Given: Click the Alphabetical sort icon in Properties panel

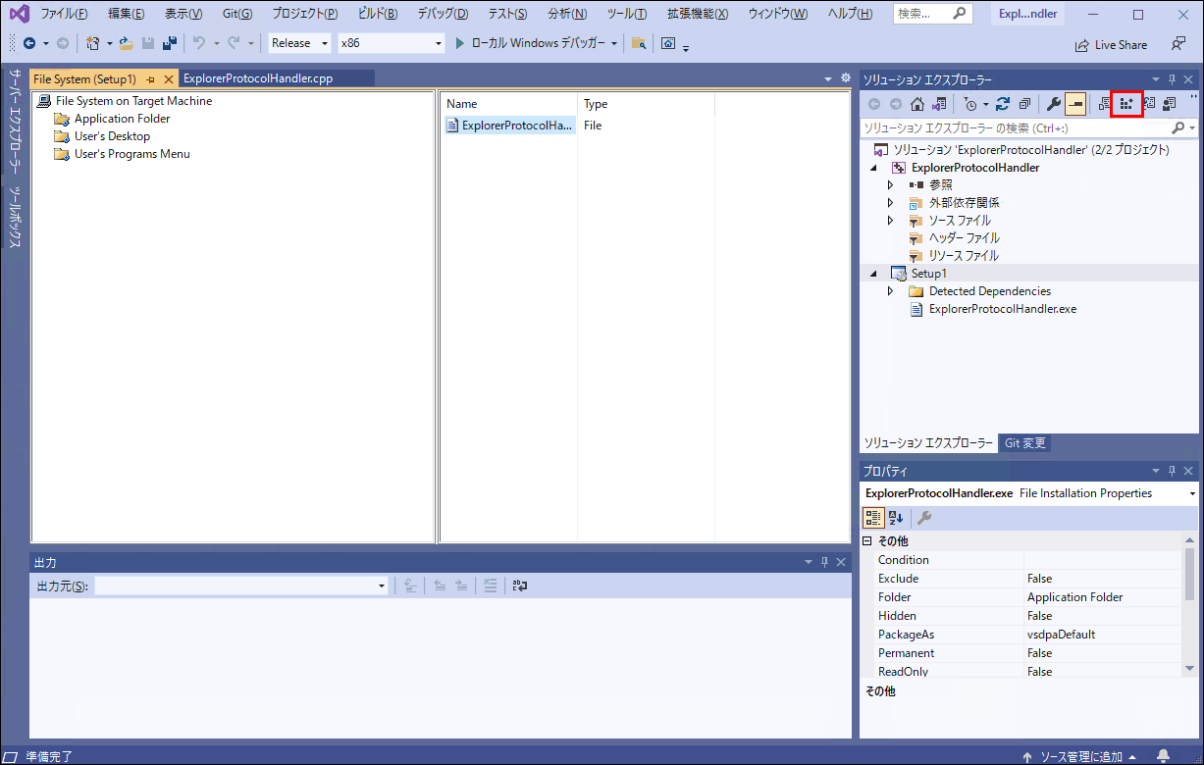Looking at the screenshot, I should pos(896,518).
